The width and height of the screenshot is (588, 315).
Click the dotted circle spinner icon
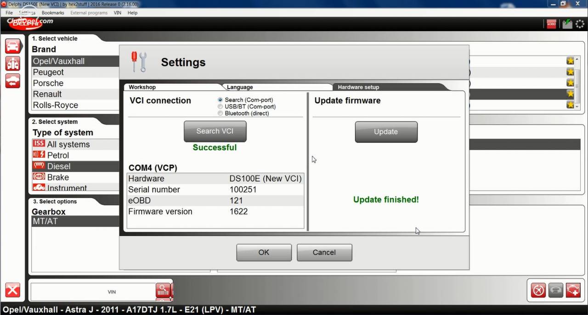[580, 24]
